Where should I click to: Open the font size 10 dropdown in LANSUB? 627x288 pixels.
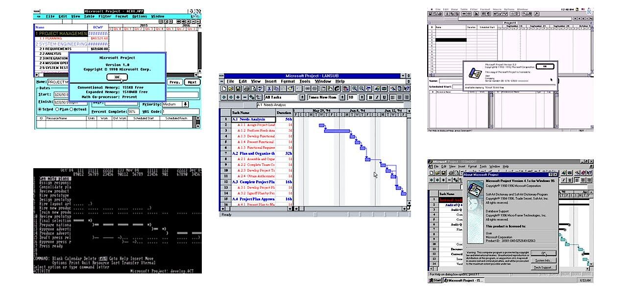point(362,97)
